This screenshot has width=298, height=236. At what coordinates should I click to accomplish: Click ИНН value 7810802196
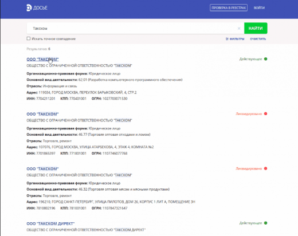click(x=46, y=208)
